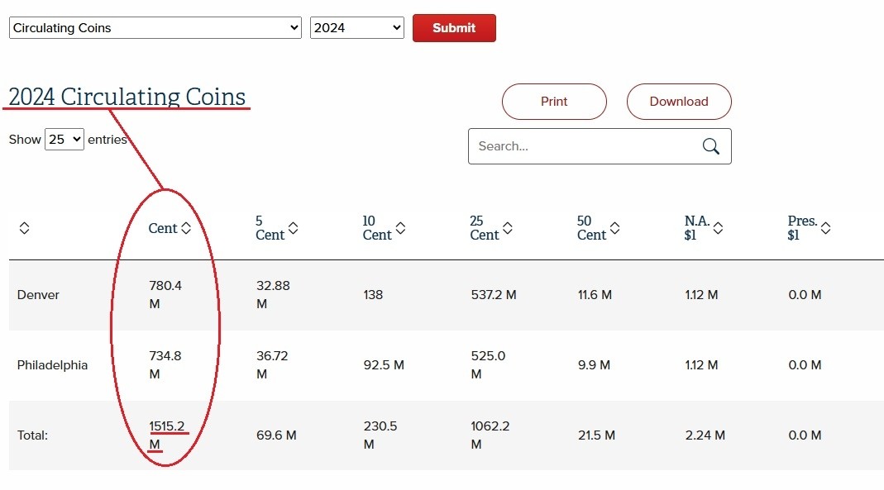884x490 pixels.
Task: Select the Denver row label
Action: [38, 295]
